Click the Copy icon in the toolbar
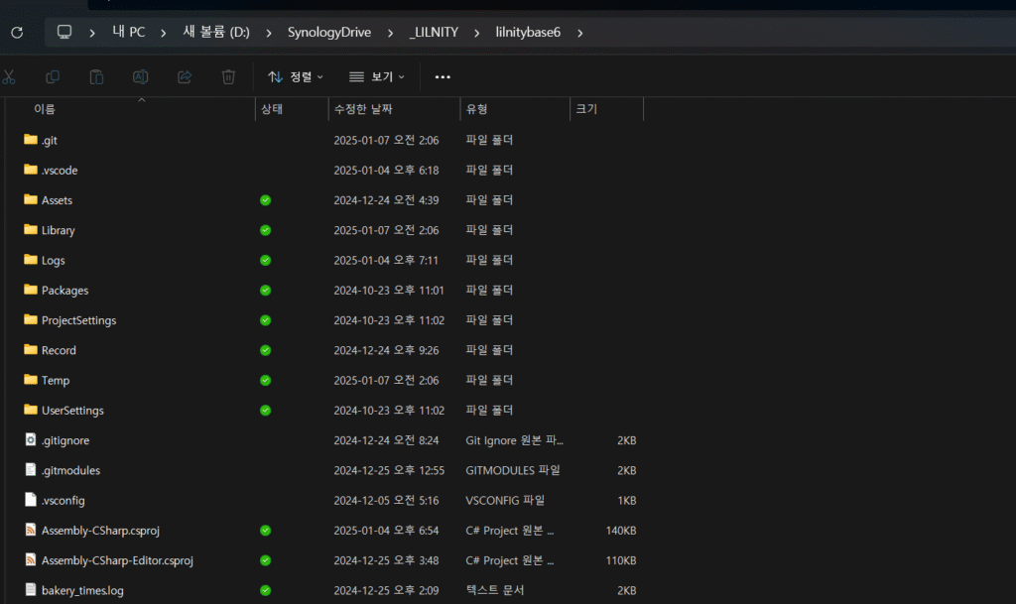Image resolution: width=1016 pixels, height=604 pixels. [x=53, y=76]
